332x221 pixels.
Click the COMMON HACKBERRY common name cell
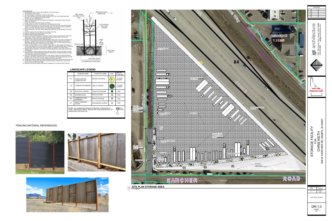[83, 86]
